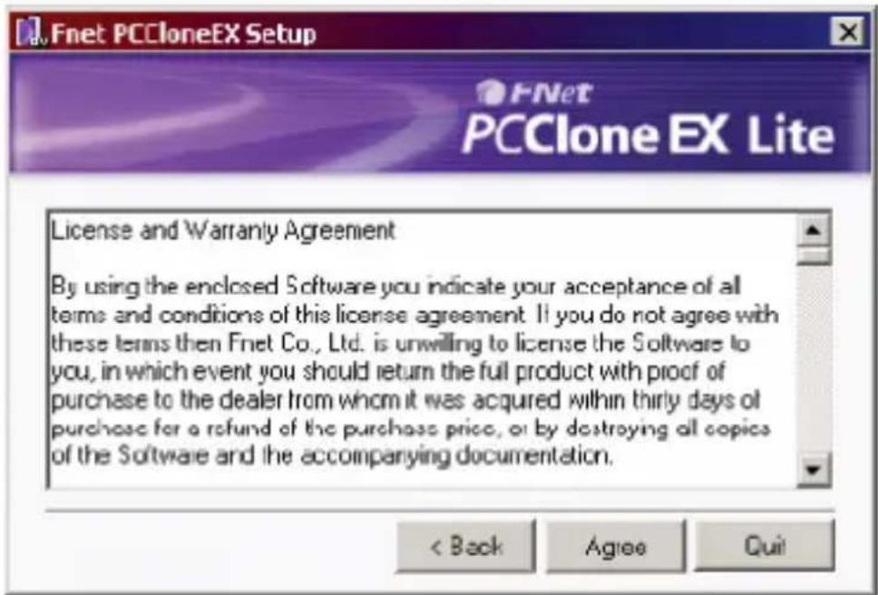Click inside the license agreement text box
The height and width of the screenshot is (595, 878).
[423, 349]
